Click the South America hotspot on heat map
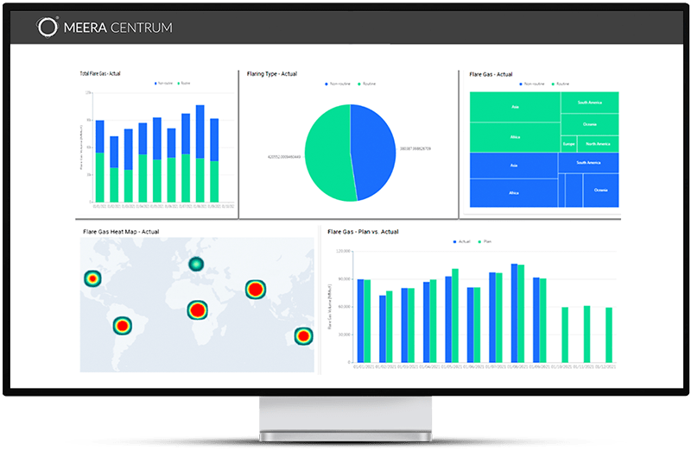Image resolution: width=691 pixels, height=450 pixels. (122, 326)
